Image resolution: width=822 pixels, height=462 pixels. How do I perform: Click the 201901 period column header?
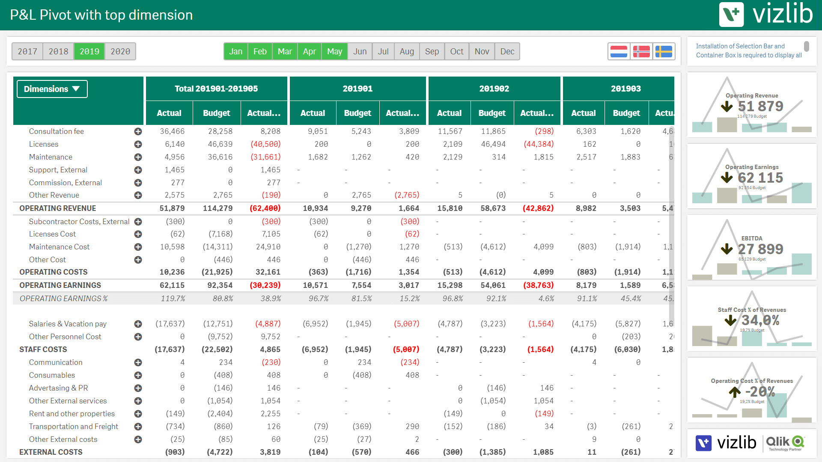pyautogui.click(x=357, y=89)
